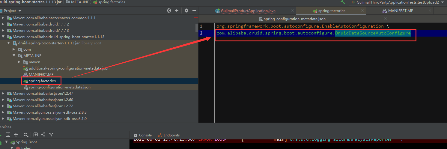Click DruidDataSourceAutoConfigure class name in editor

coord(373,33)
